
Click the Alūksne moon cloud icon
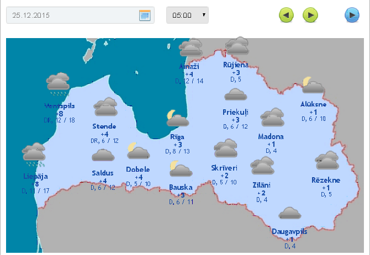point(313,86)
